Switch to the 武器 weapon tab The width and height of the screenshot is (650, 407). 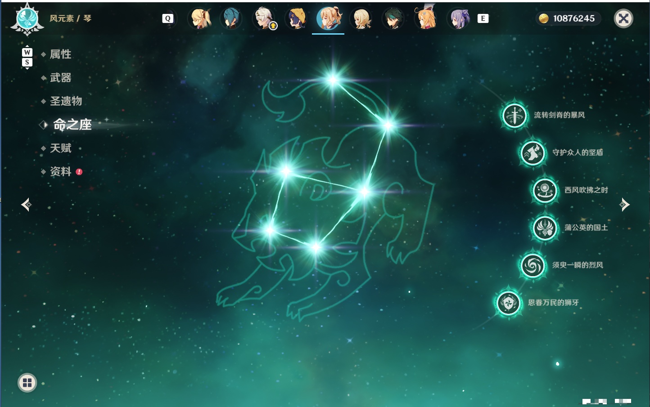[60, 78]
